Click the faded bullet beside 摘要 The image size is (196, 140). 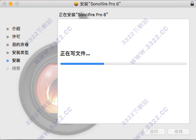point(8,69)
